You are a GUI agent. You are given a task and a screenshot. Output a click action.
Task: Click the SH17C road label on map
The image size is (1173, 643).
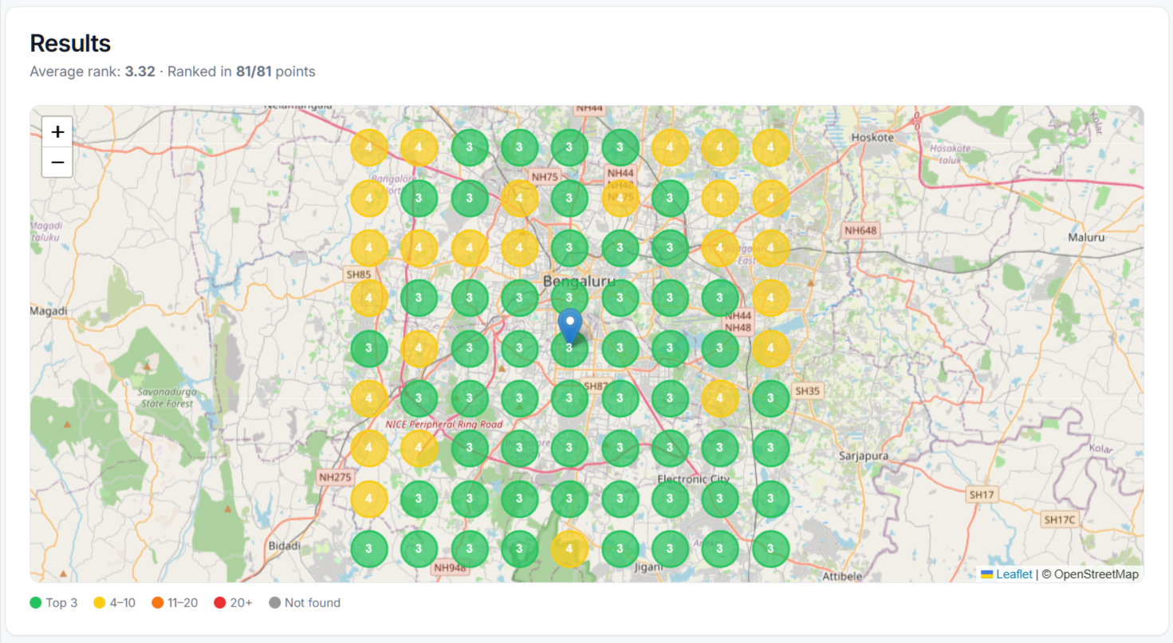coord(1060,519)
